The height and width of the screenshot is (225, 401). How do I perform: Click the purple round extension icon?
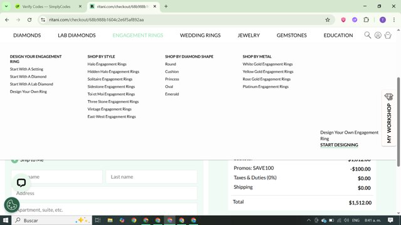pos(355,19)
